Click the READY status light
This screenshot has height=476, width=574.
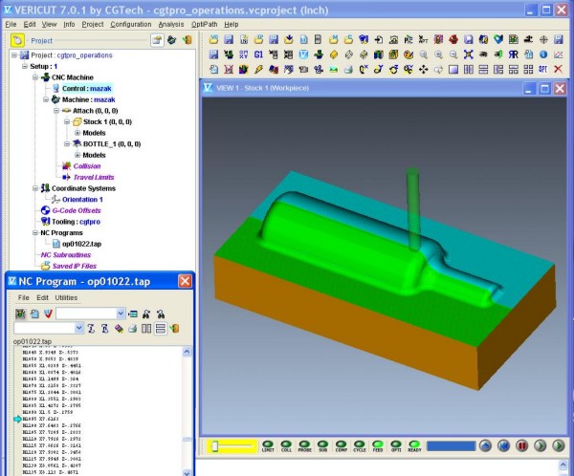pyautogui.click(x=414, y=446)
